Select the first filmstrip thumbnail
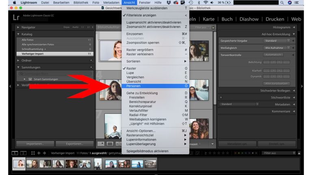 [x=19, y=163]
